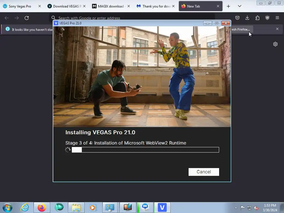Close the Download VEGAS Pro tab

point(84,6)
